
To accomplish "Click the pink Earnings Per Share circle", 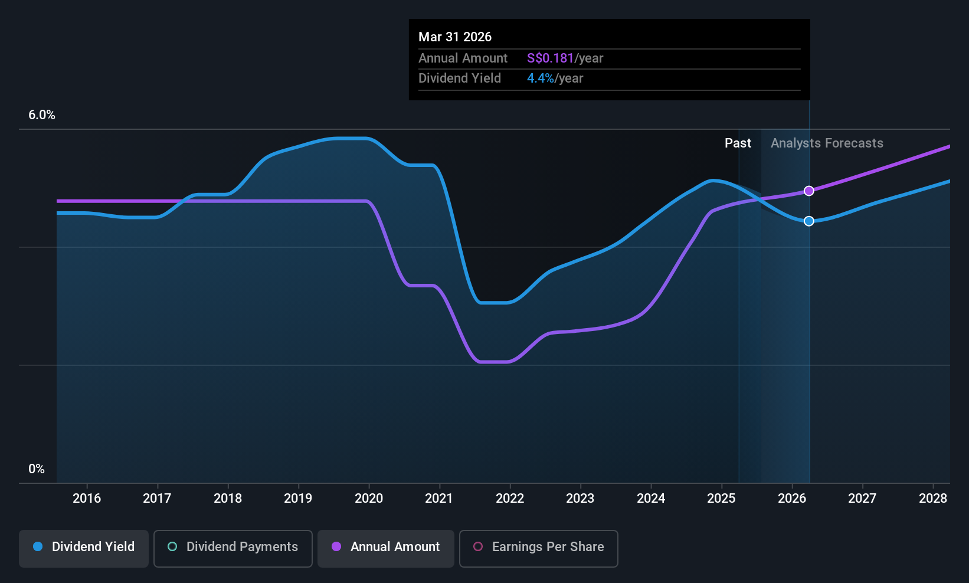I will (478, 546).
